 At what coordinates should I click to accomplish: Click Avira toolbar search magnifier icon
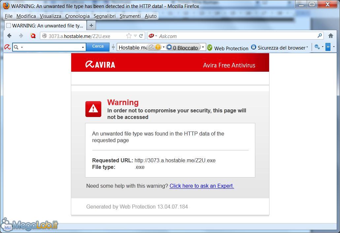click(x=16, y=47)
